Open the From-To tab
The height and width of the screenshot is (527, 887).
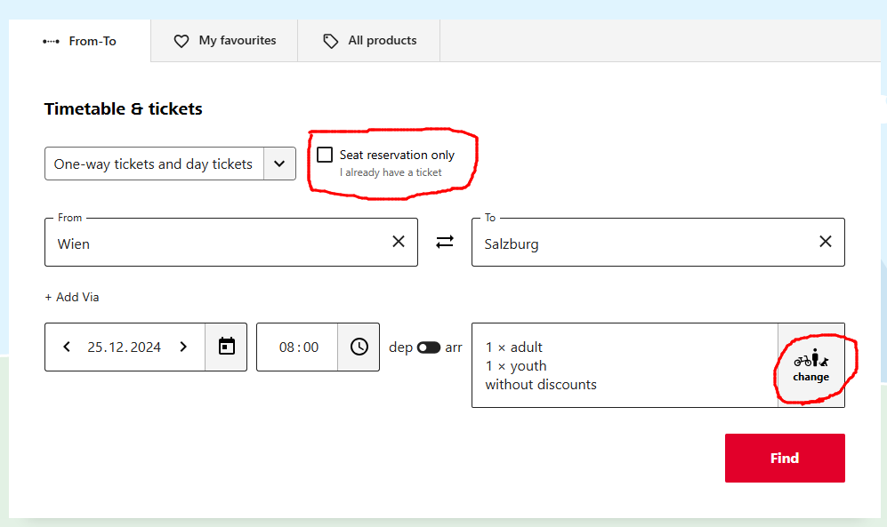tap(80, 41)
